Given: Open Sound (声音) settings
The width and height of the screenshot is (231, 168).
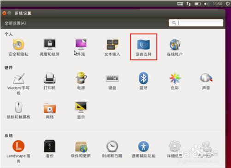Looking at the screenshot, I should tap(206, 81).
